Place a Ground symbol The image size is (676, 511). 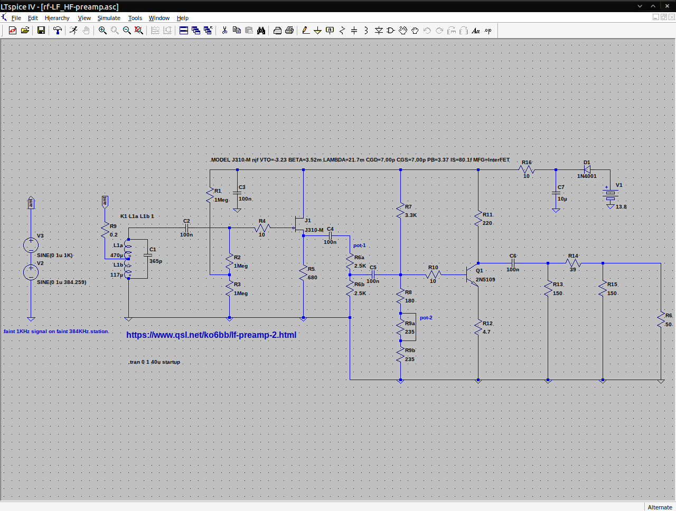click(318, 31)
